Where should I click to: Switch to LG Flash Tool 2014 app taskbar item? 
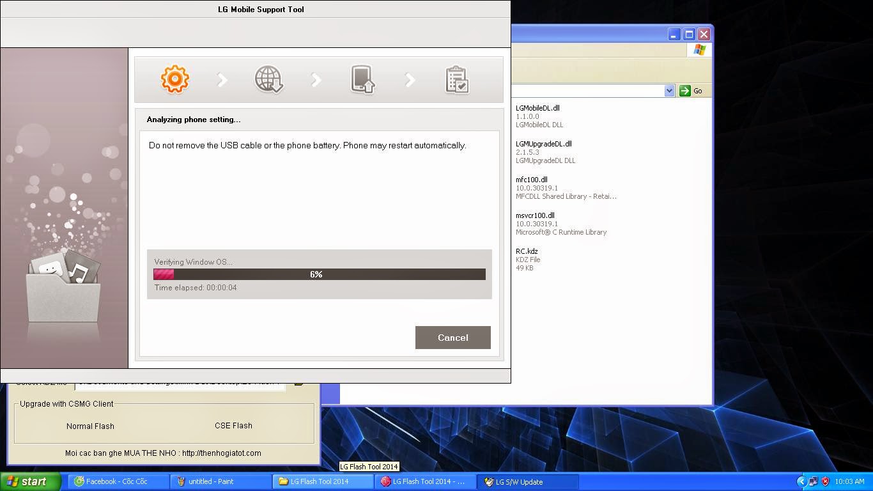(426, 481)
